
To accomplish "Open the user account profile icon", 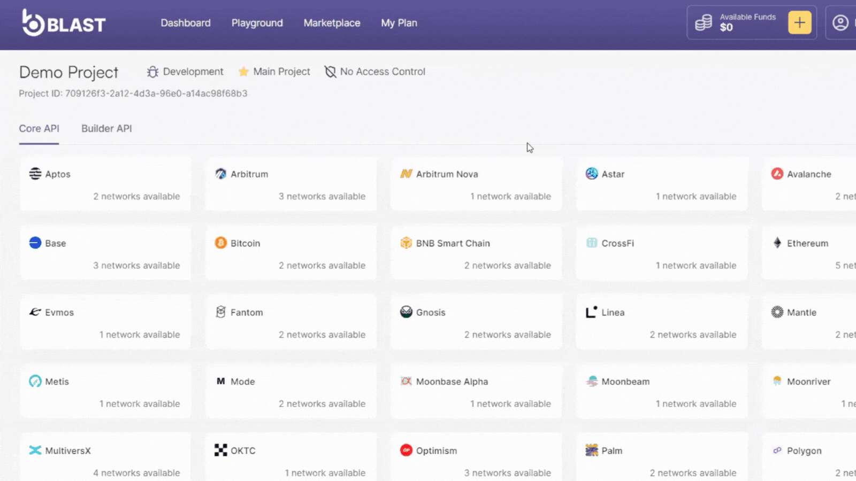I will pyautogui.click(x=840, y=22).
